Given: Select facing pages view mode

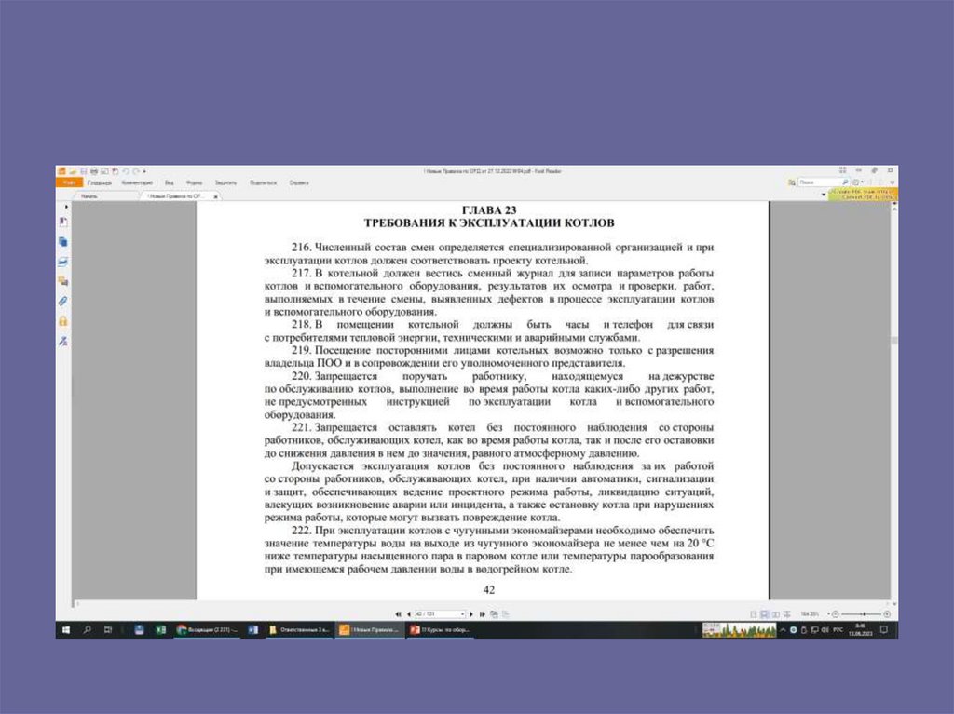Looking at the screenshot, I should [x=776, y=614].
